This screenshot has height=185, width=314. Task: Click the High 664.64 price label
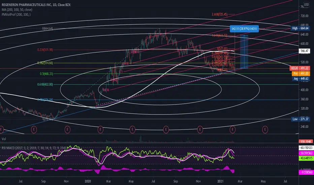point(300,28)
